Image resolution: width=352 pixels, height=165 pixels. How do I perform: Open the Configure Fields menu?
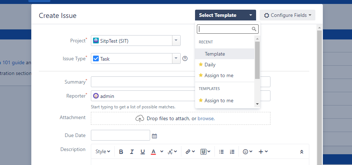click(x=287, y=15)
